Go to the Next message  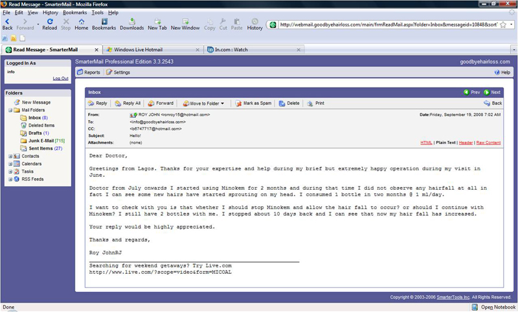tap(492, 93)
